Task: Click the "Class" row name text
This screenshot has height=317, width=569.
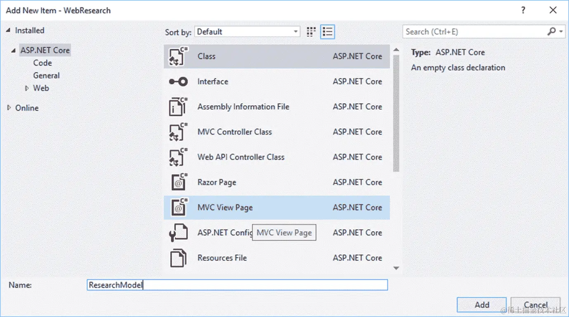Action: coord(206,57)
